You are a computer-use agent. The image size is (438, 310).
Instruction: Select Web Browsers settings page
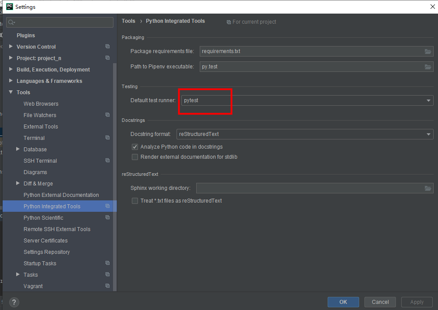[x=41, y=104]
